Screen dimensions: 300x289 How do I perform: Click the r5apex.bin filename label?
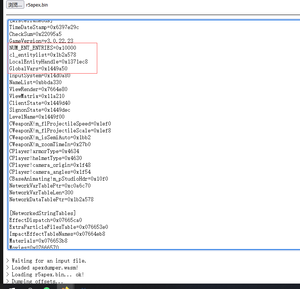click(x=37, y=5)
